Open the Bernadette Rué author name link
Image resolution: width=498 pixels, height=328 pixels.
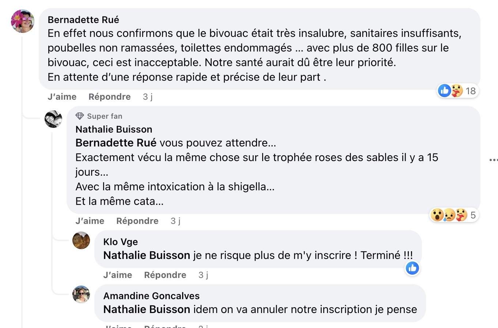(x=83, y=20)
